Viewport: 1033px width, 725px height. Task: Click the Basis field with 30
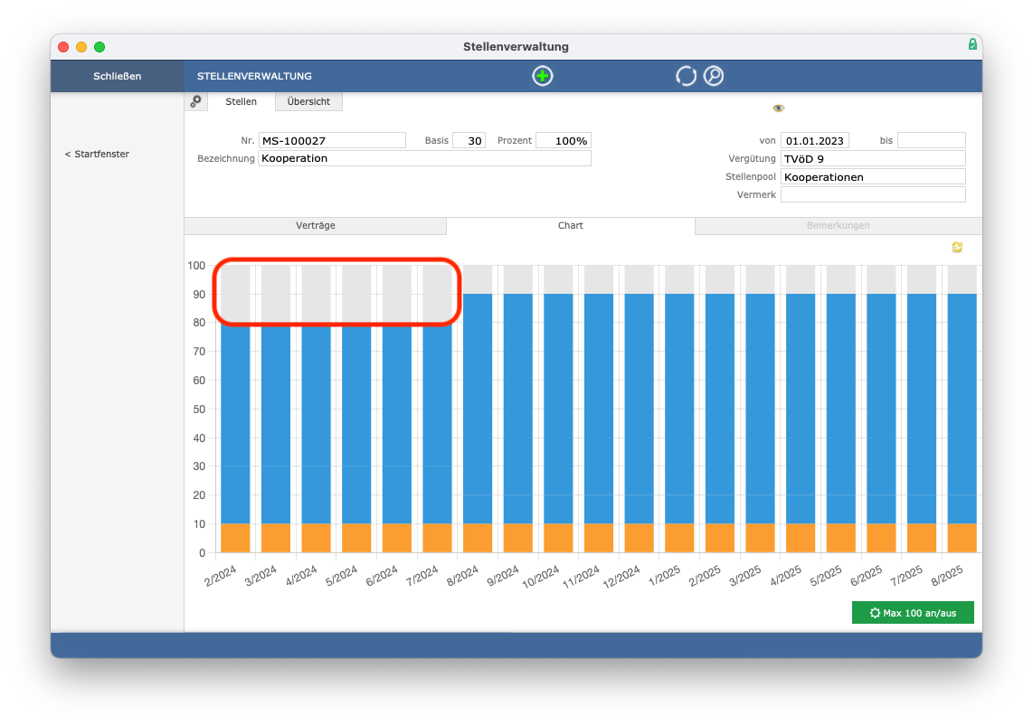[469, 140]
